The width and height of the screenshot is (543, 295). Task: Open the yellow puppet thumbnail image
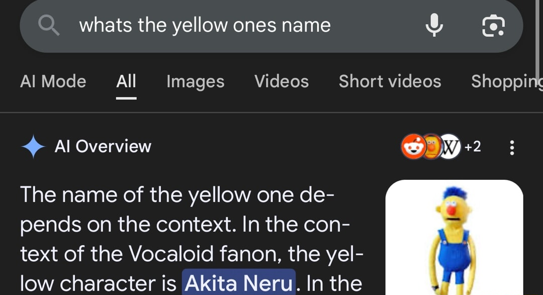pyautogui.click(x=455, y=238)
